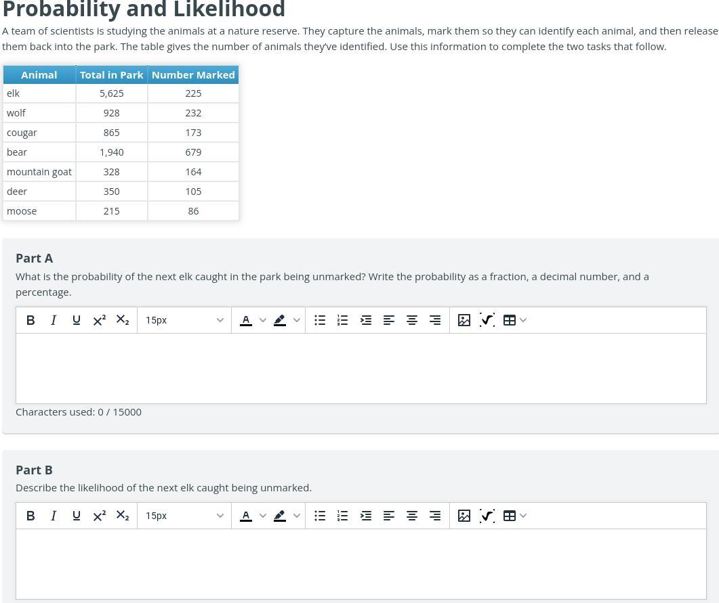Toggle Bold in Part B editor
The image size is (719, 603).
[30, 516]
